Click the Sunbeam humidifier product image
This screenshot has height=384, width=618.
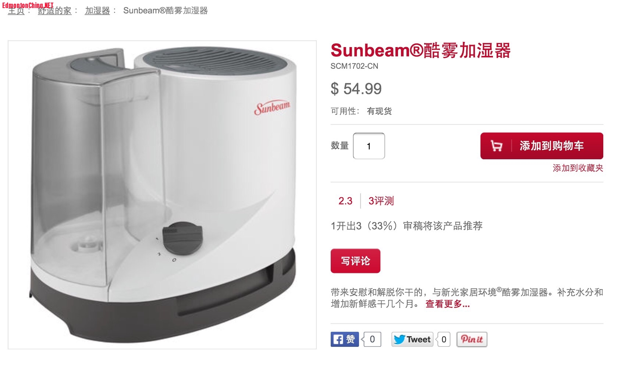(162, 195)
